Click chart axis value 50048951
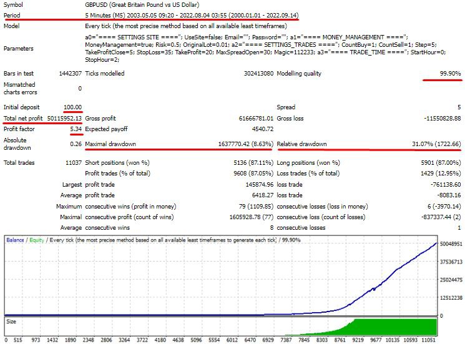 click(451, 243)
